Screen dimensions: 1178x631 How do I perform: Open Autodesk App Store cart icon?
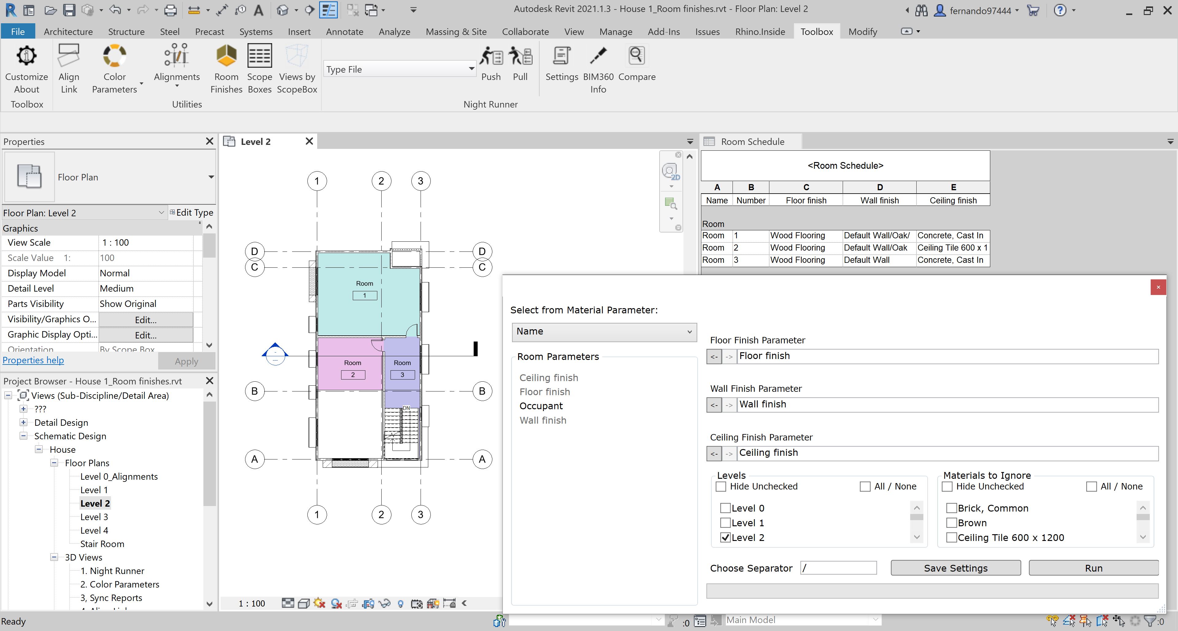1033,10
